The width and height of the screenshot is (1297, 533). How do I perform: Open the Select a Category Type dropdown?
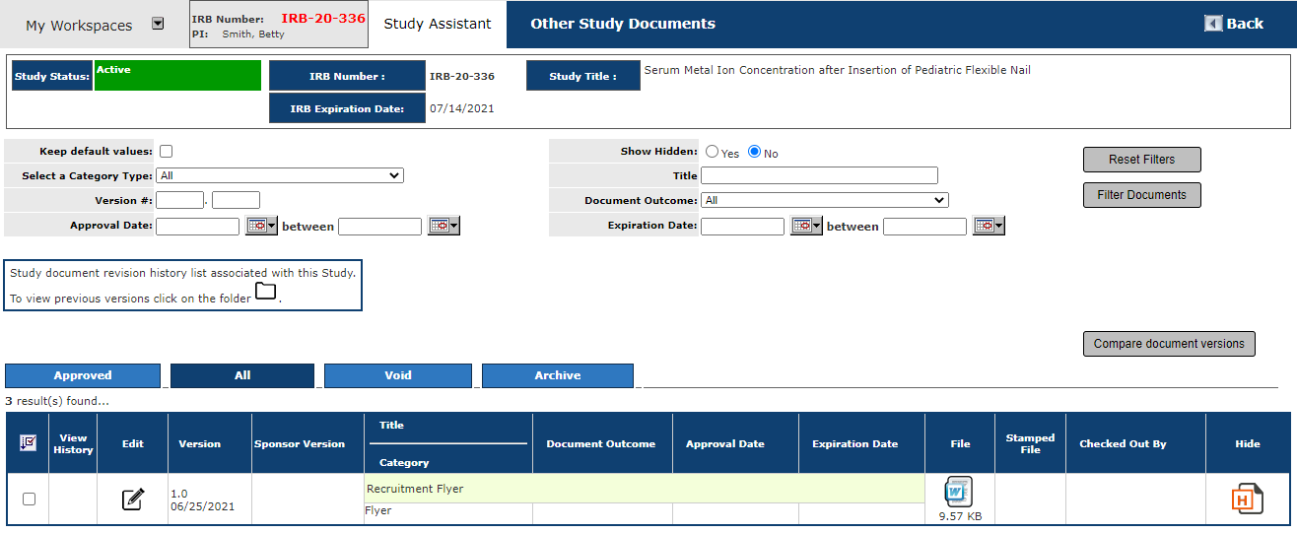tap(280, 175)
